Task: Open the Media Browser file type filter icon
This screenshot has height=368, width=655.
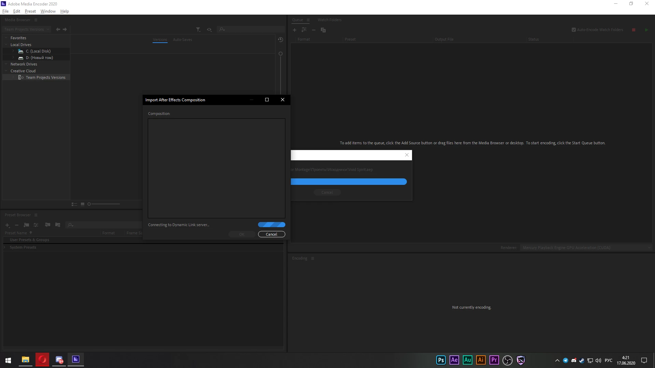Action: pos(198,30)
